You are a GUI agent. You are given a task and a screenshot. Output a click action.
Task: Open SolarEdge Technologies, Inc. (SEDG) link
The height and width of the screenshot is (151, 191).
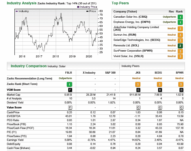pos(137,40)
